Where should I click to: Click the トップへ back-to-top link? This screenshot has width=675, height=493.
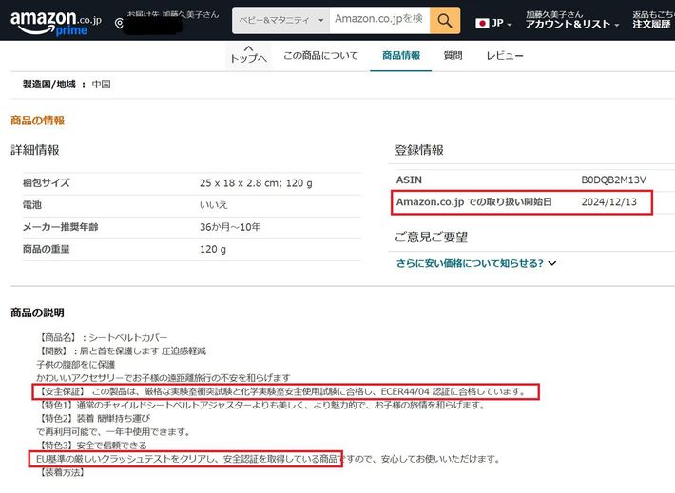248,59
